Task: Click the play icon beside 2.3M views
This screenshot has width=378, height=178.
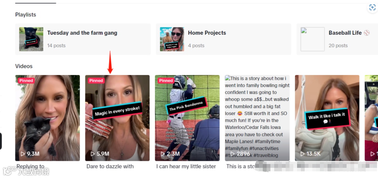Action: coord(163,154)
